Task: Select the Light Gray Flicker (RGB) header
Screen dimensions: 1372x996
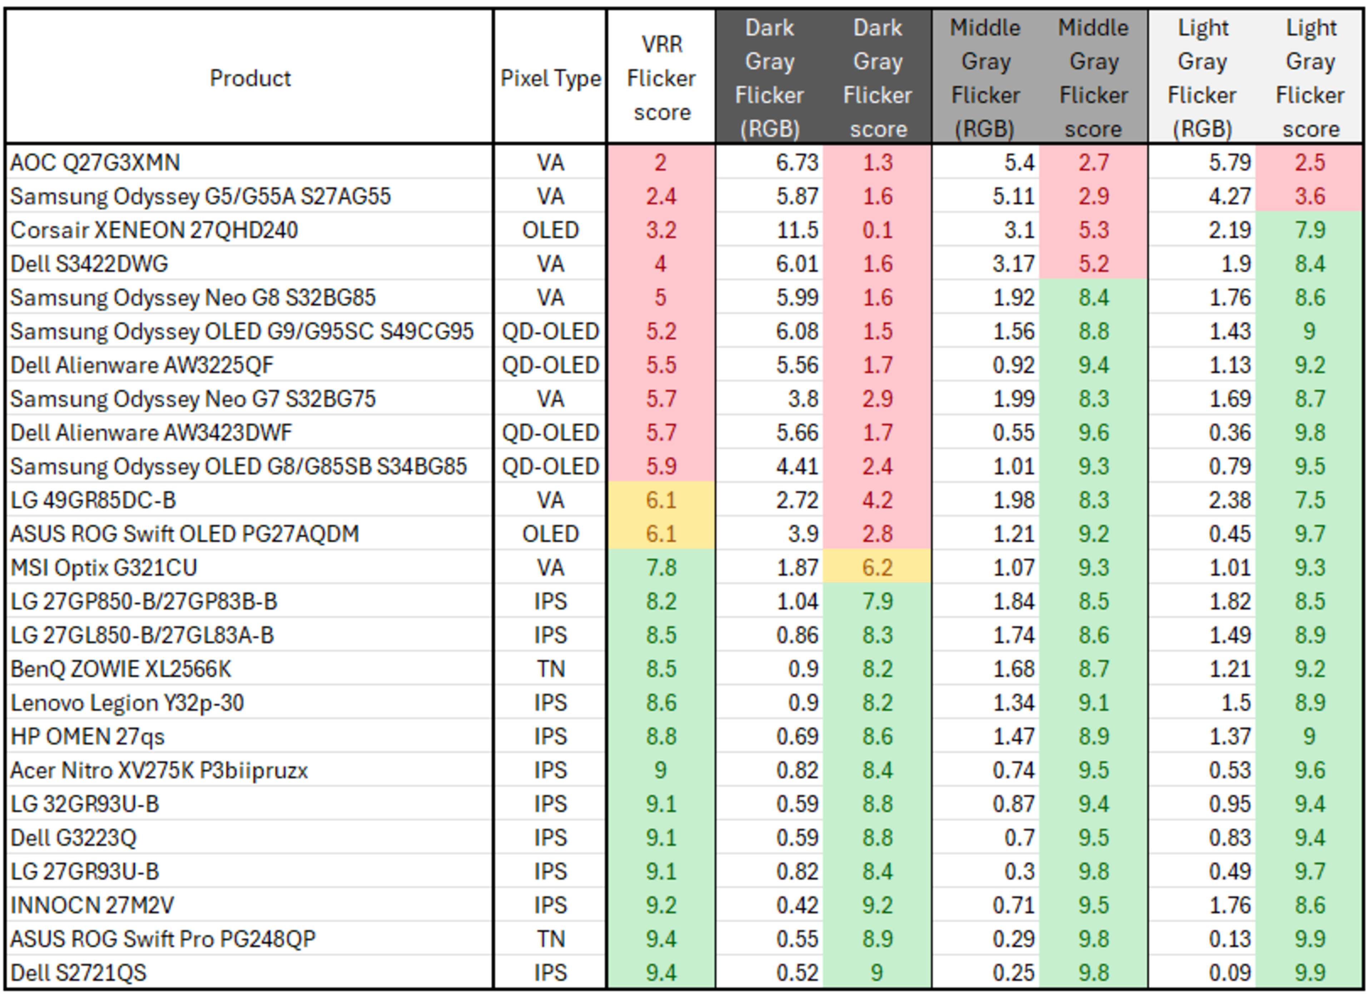Action: (1202, 78)
